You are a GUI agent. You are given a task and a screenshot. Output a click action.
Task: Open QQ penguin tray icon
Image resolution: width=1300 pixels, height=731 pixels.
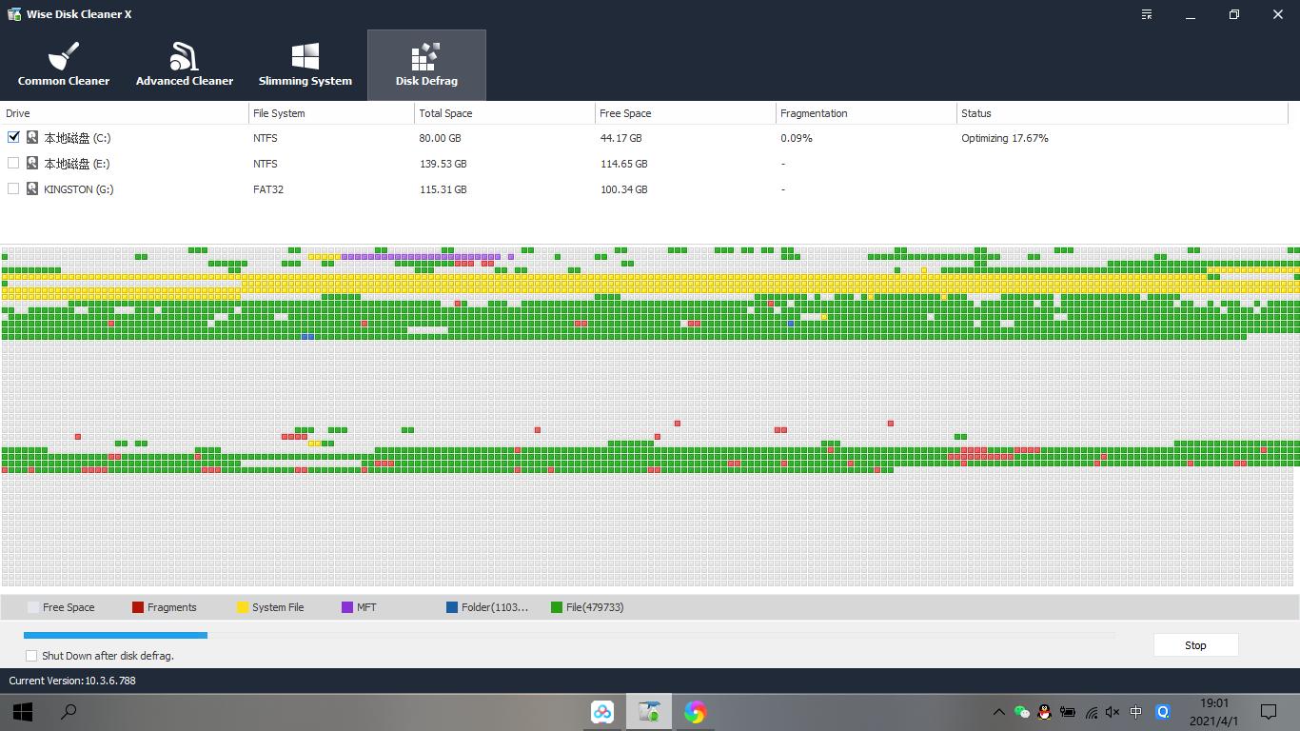coord(1044,712)
